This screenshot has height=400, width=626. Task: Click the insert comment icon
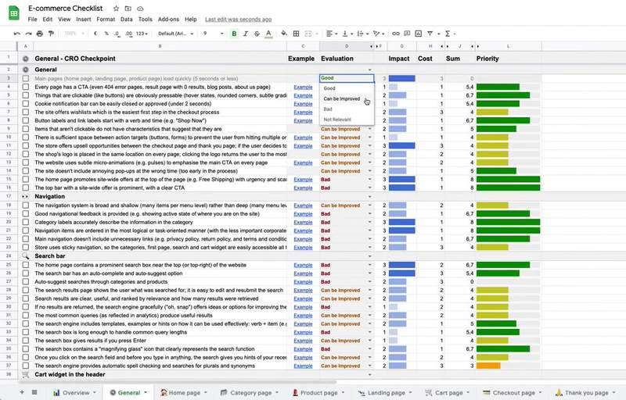tap(407, 34)
